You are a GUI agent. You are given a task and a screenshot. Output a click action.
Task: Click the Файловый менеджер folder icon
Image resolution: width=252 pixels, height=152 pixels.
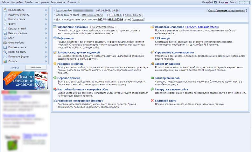[152, 27]
